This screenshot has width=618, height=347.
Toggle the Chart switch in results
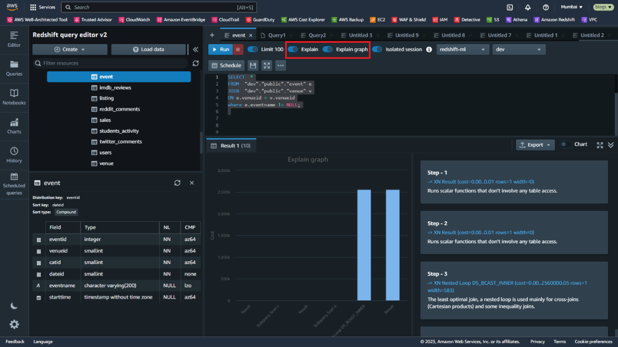tap(565, 144)
